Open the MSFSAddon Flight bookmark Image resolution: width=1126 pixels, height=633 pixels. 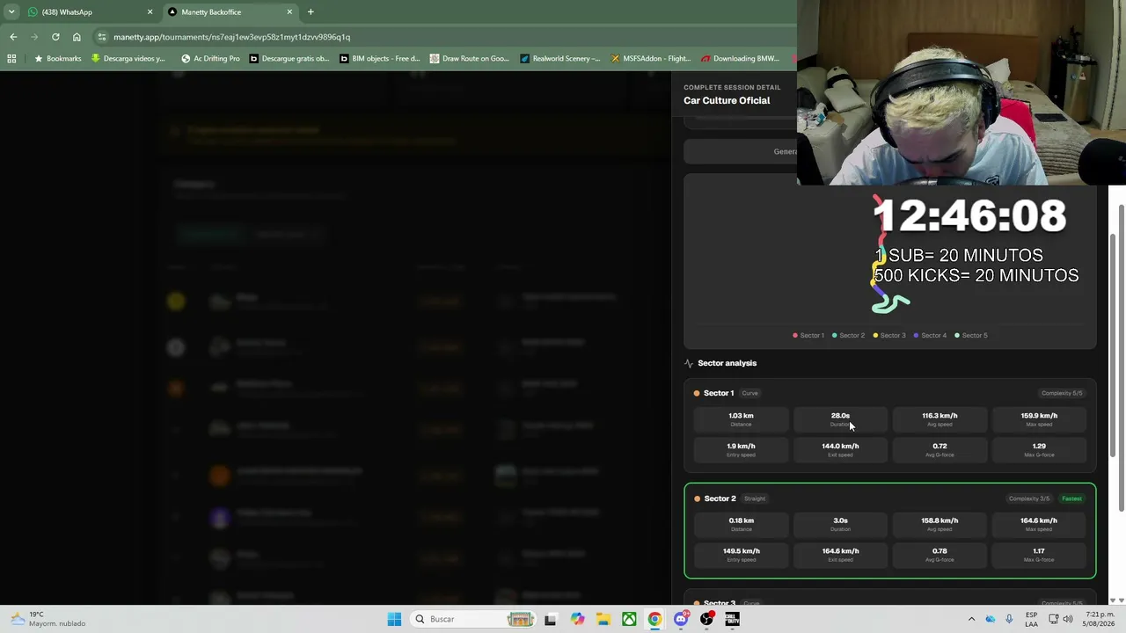click(650, 59)
